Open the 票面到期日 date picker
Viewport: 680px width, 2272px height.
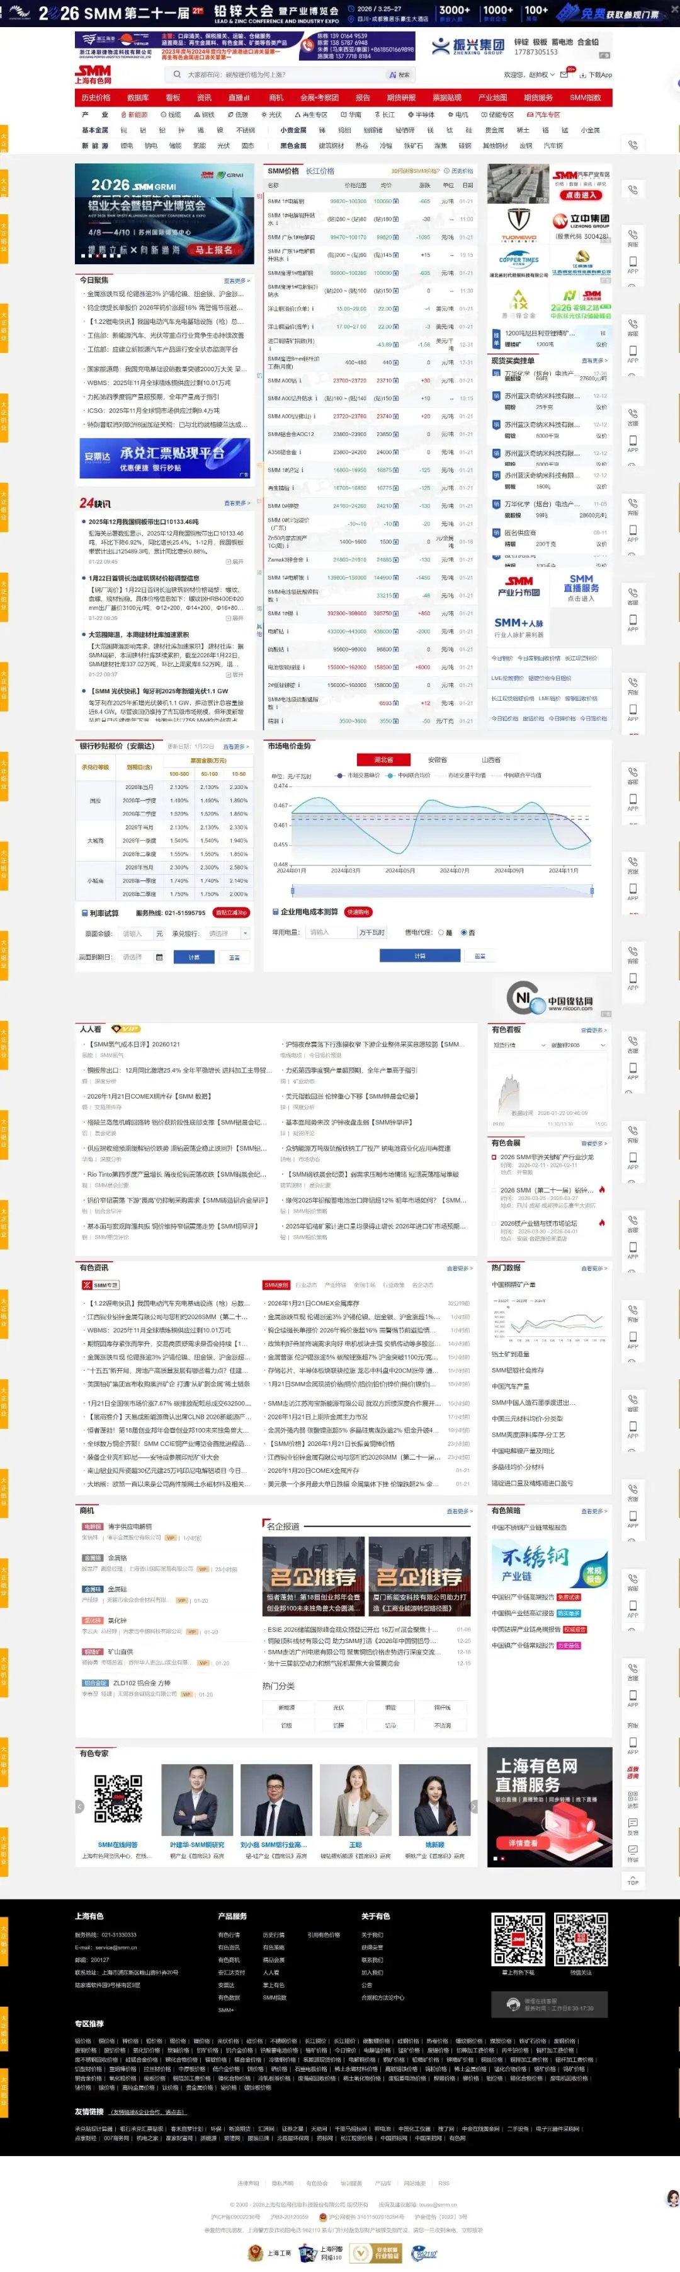(x=142, y=957)
